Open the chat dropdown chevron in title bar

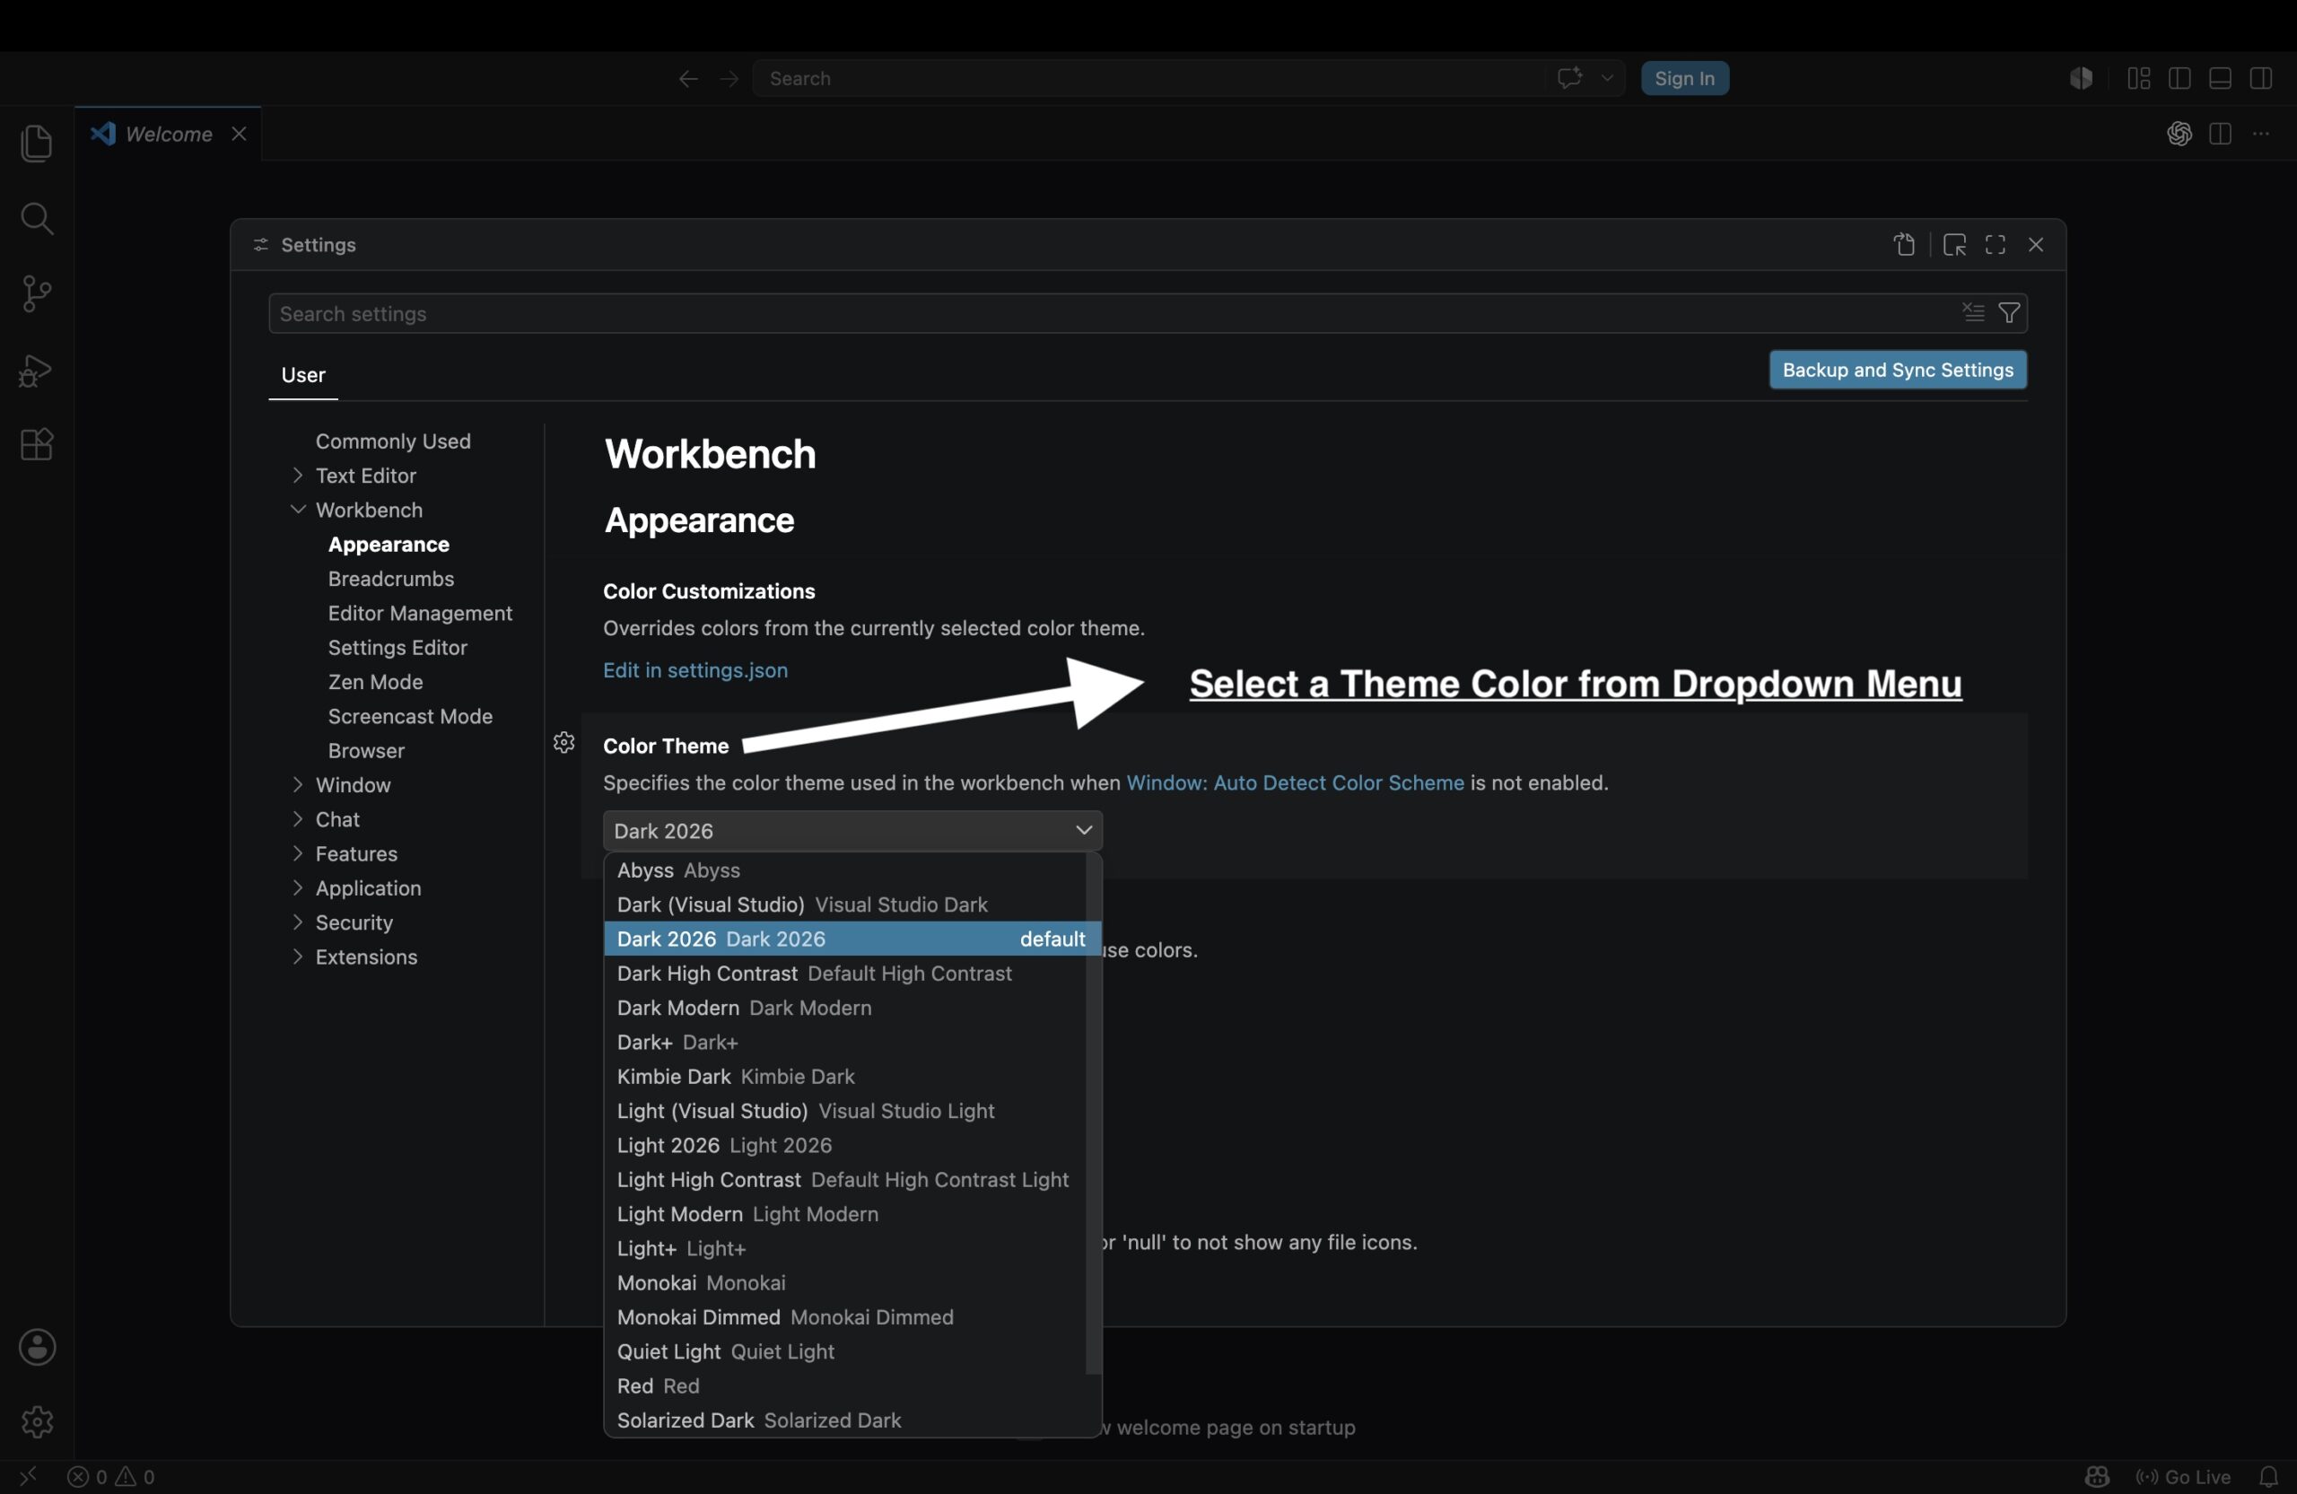[1607, 78]
